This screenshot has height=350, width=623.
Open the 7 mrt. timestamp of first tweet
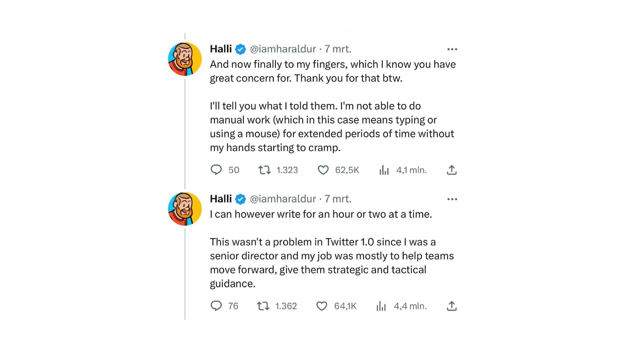338,49
